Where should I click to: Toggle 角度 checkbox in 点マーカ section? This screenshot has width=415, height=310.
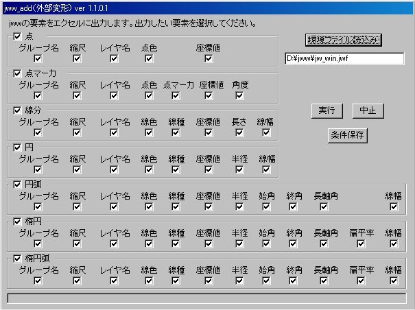click(x=239, y=96)
